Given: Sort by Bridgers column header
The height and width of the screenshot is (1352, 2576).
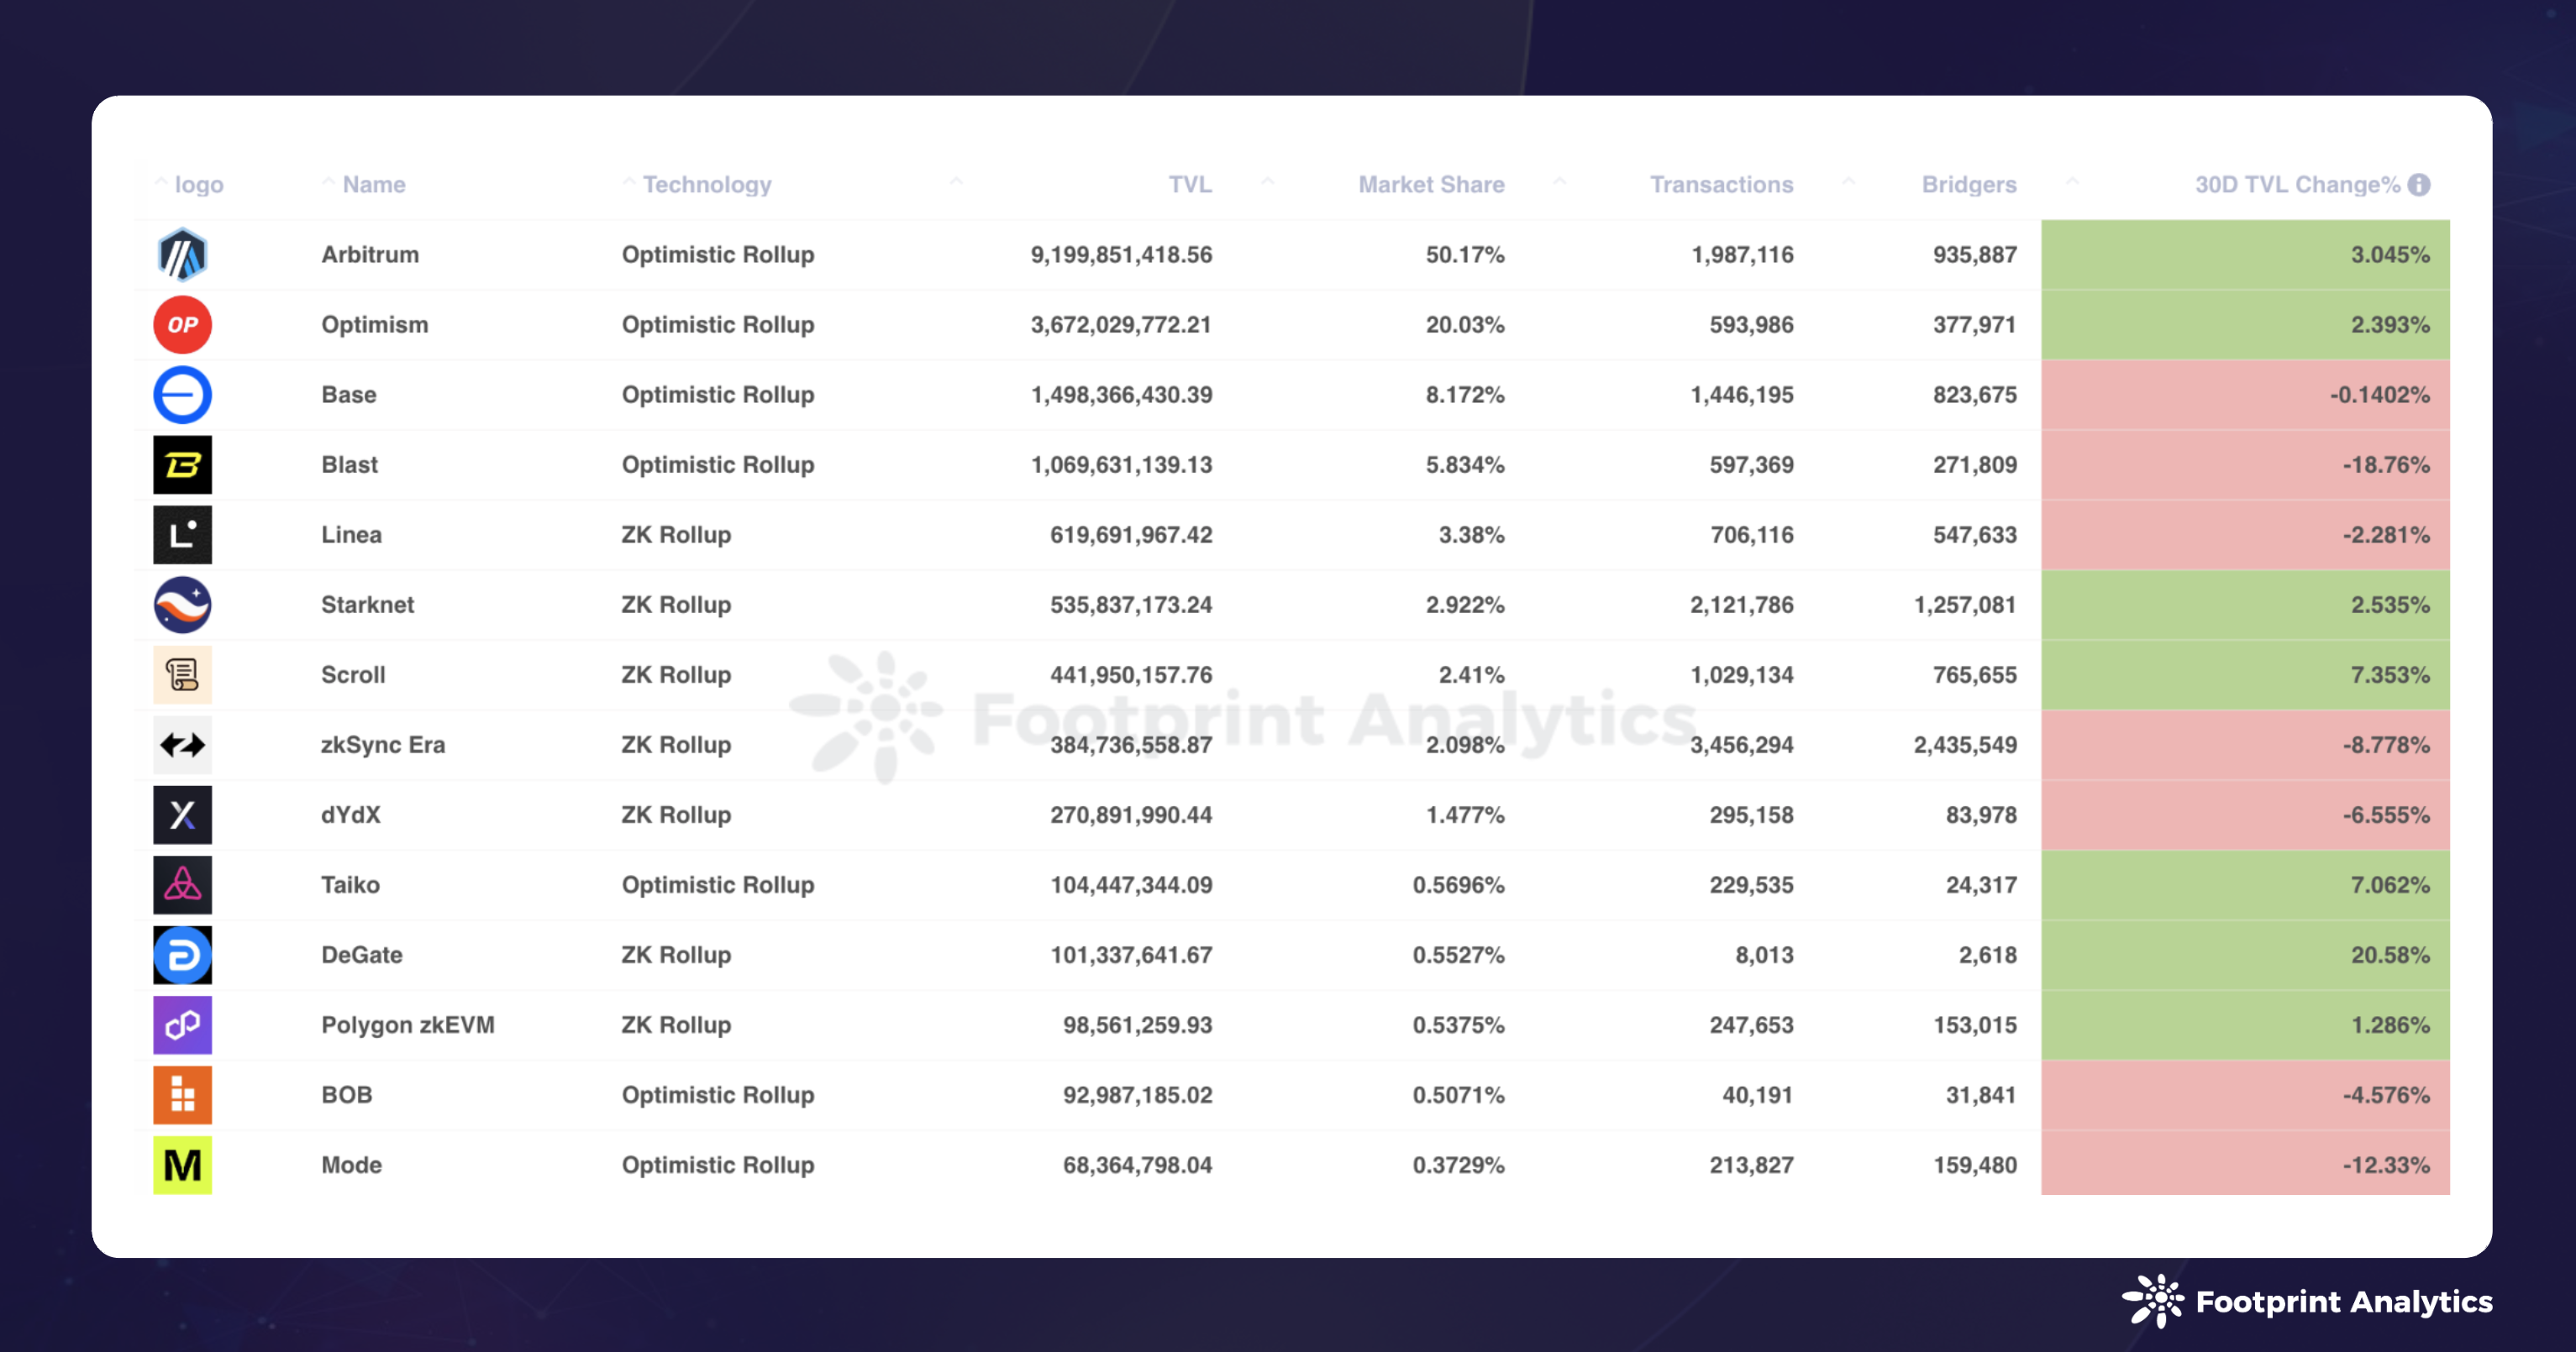Looking at the screenshot, I should (x=1968, y=185).
